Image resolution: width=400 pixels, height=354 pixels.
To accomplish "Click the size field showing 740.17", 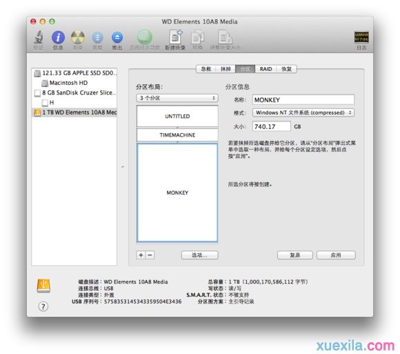I will pos(272,126).
